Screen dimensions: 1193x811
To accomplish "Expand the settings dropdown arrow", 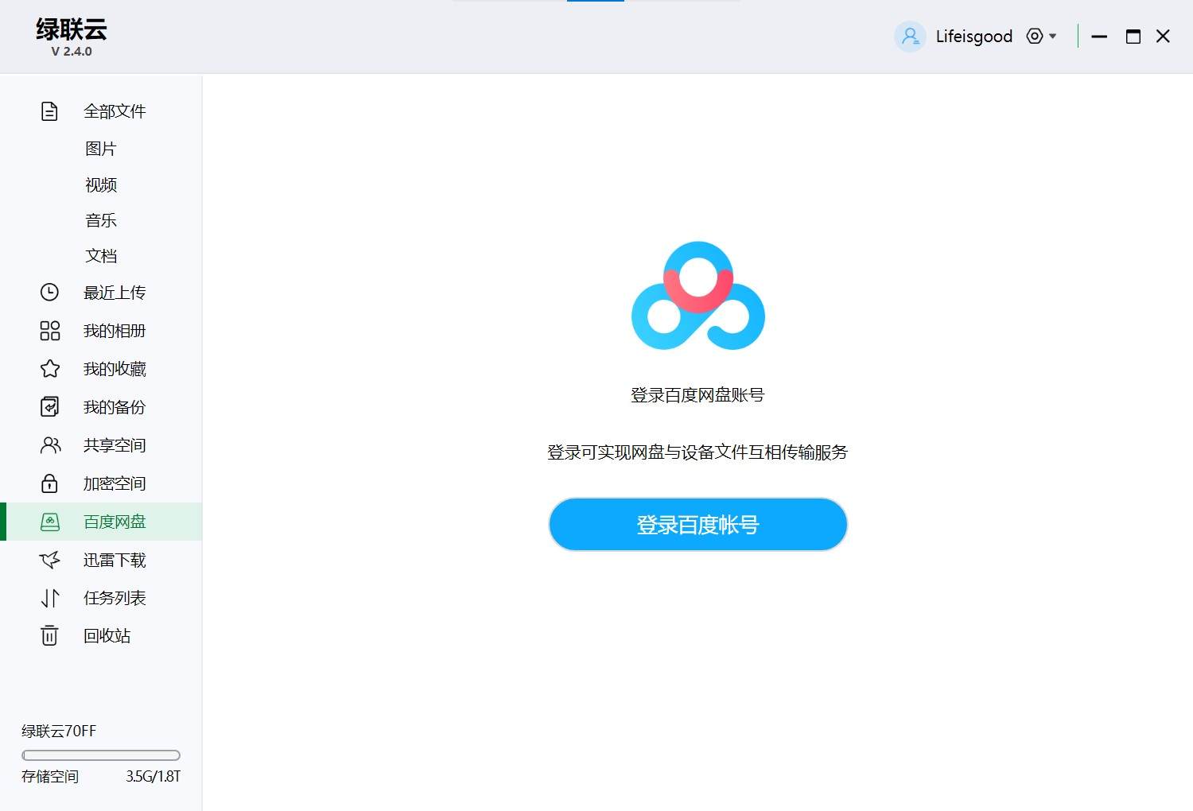I will [1053, 36].
